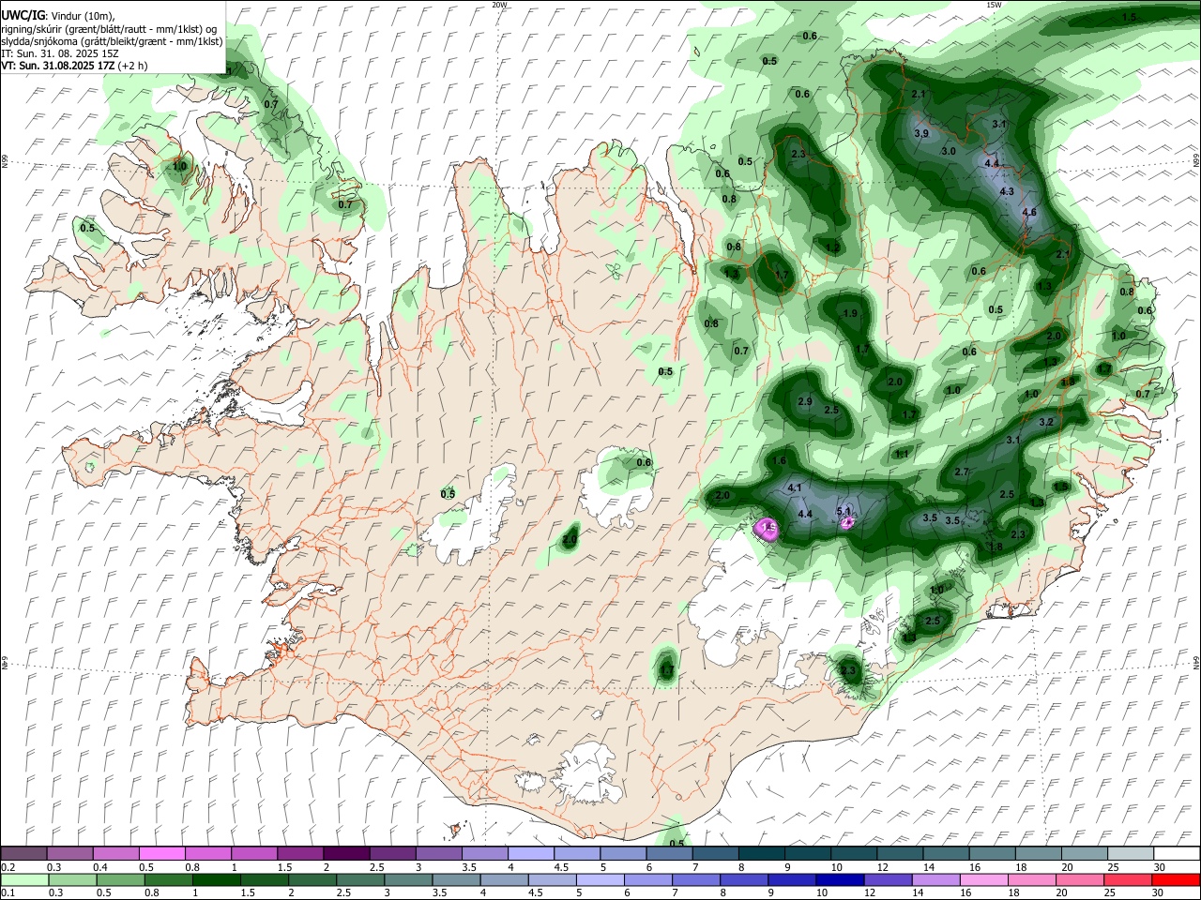1201x900 pixels.
Task: Click the 'IT: Sun. 31. 08. 2025 15Z' line
Action: click(60, 53)
